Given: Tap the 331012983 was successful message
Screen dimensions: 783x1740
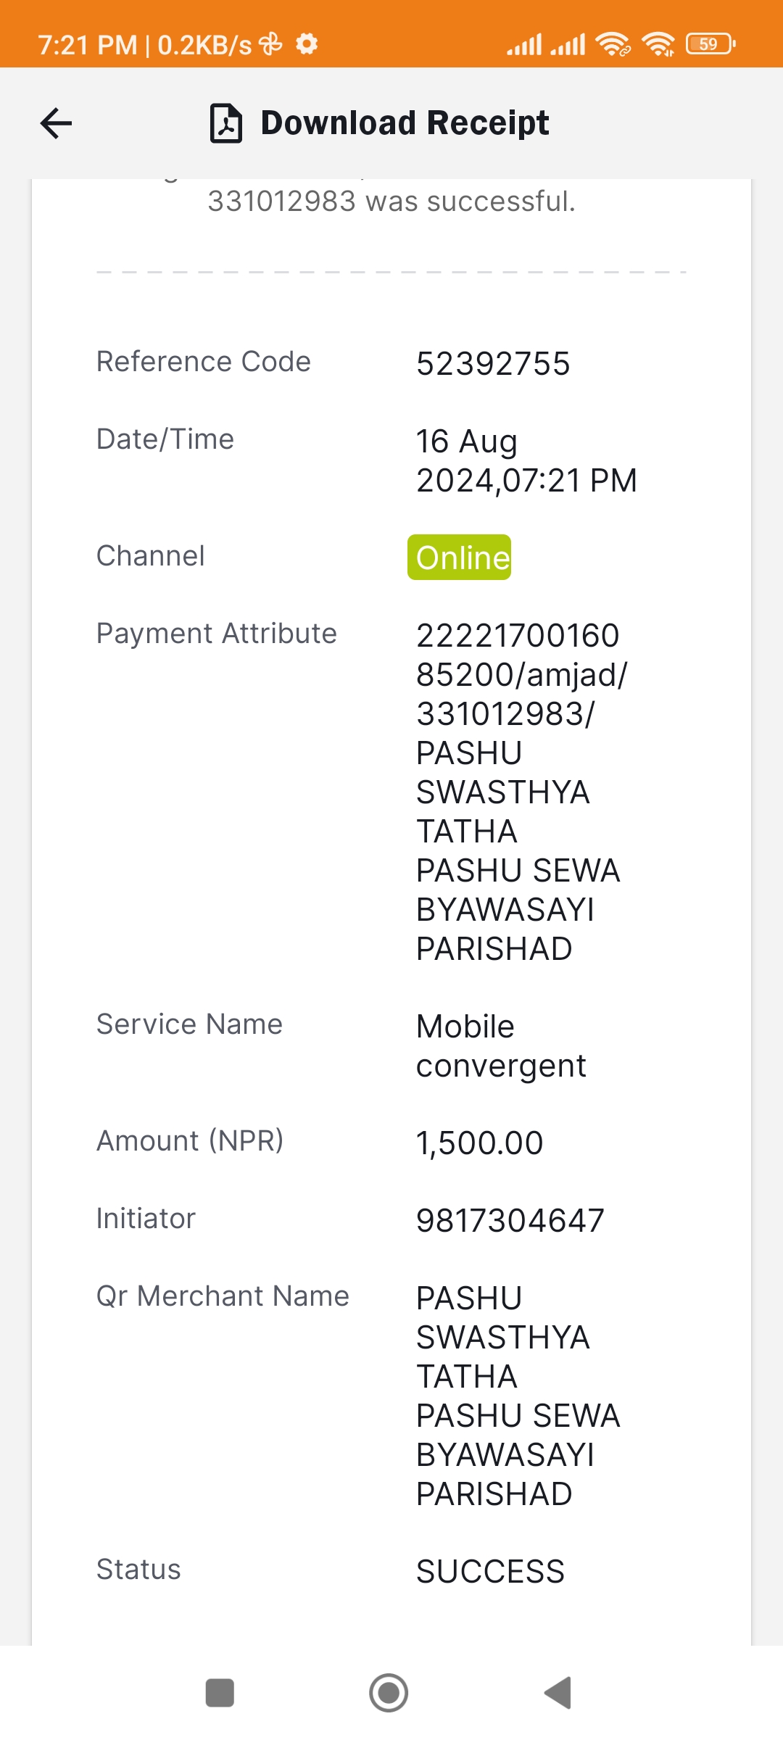Looking at the screenshot, I should [391, 201].
